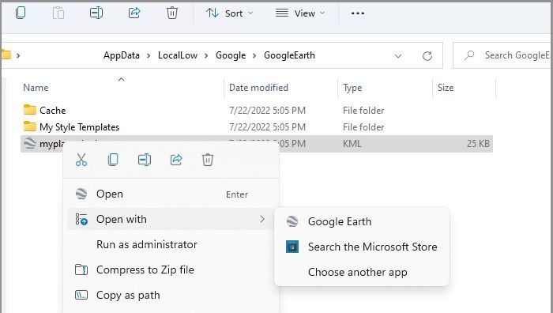The height and width of the screenshot is (313, 553).
Task: Open the See more ellipsis menu
Action: pos(357,13)
